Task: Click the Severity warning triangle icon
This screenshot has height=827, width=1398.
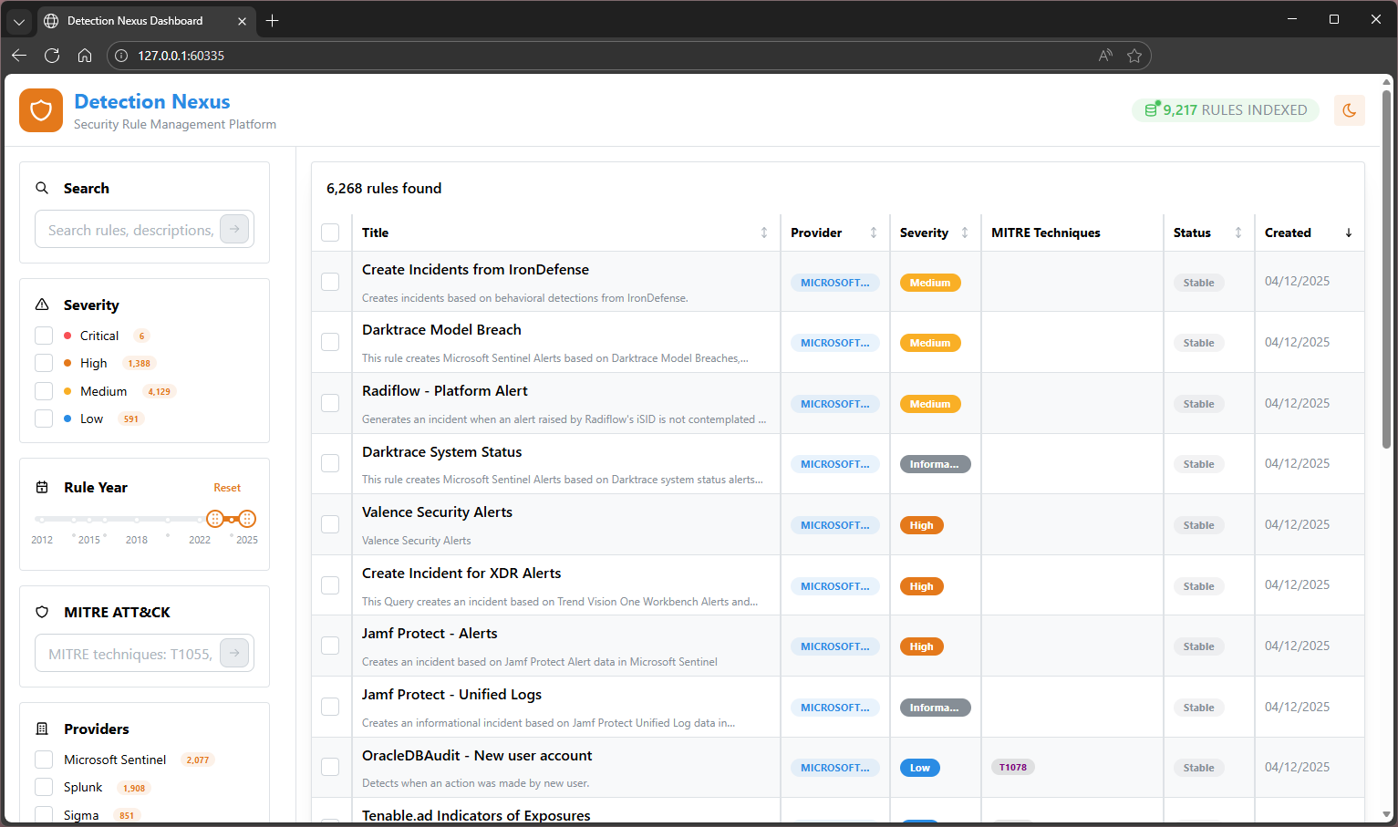Action: [x=42, y=305]
